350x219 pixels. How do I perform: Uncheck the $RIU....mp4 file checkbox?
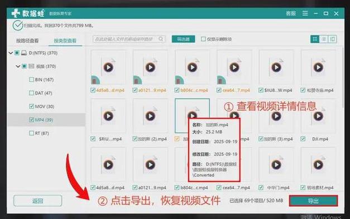93,139
